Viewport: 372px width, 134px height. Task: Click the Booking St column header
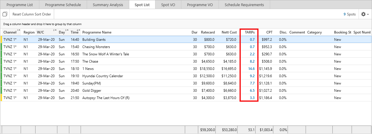coord(343,32)
